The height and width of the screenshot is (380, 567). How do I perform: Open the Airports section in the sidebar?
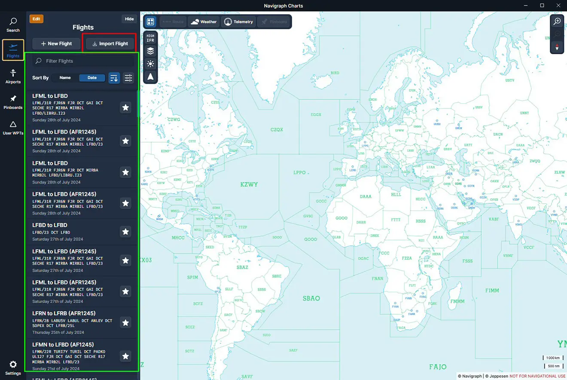click(x=13, y=77)
